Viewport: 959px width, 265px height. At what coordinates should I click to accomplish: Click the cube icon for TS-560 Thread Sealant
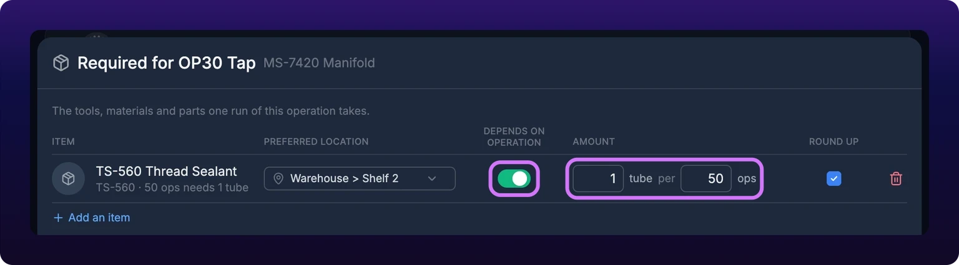69,179
